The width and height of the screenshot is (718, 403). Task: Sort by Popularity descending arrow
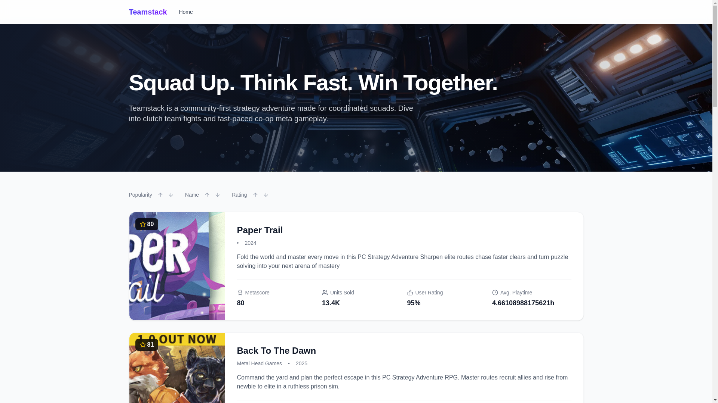pyautogui.click(x=171, y=195)
